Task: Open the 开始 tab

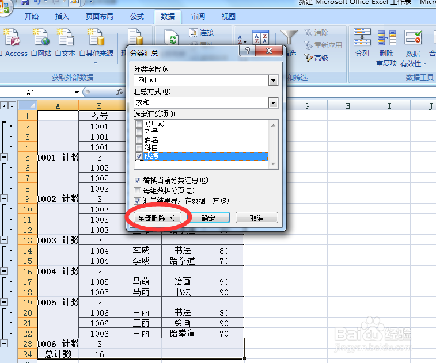Action: coord(32,17)
